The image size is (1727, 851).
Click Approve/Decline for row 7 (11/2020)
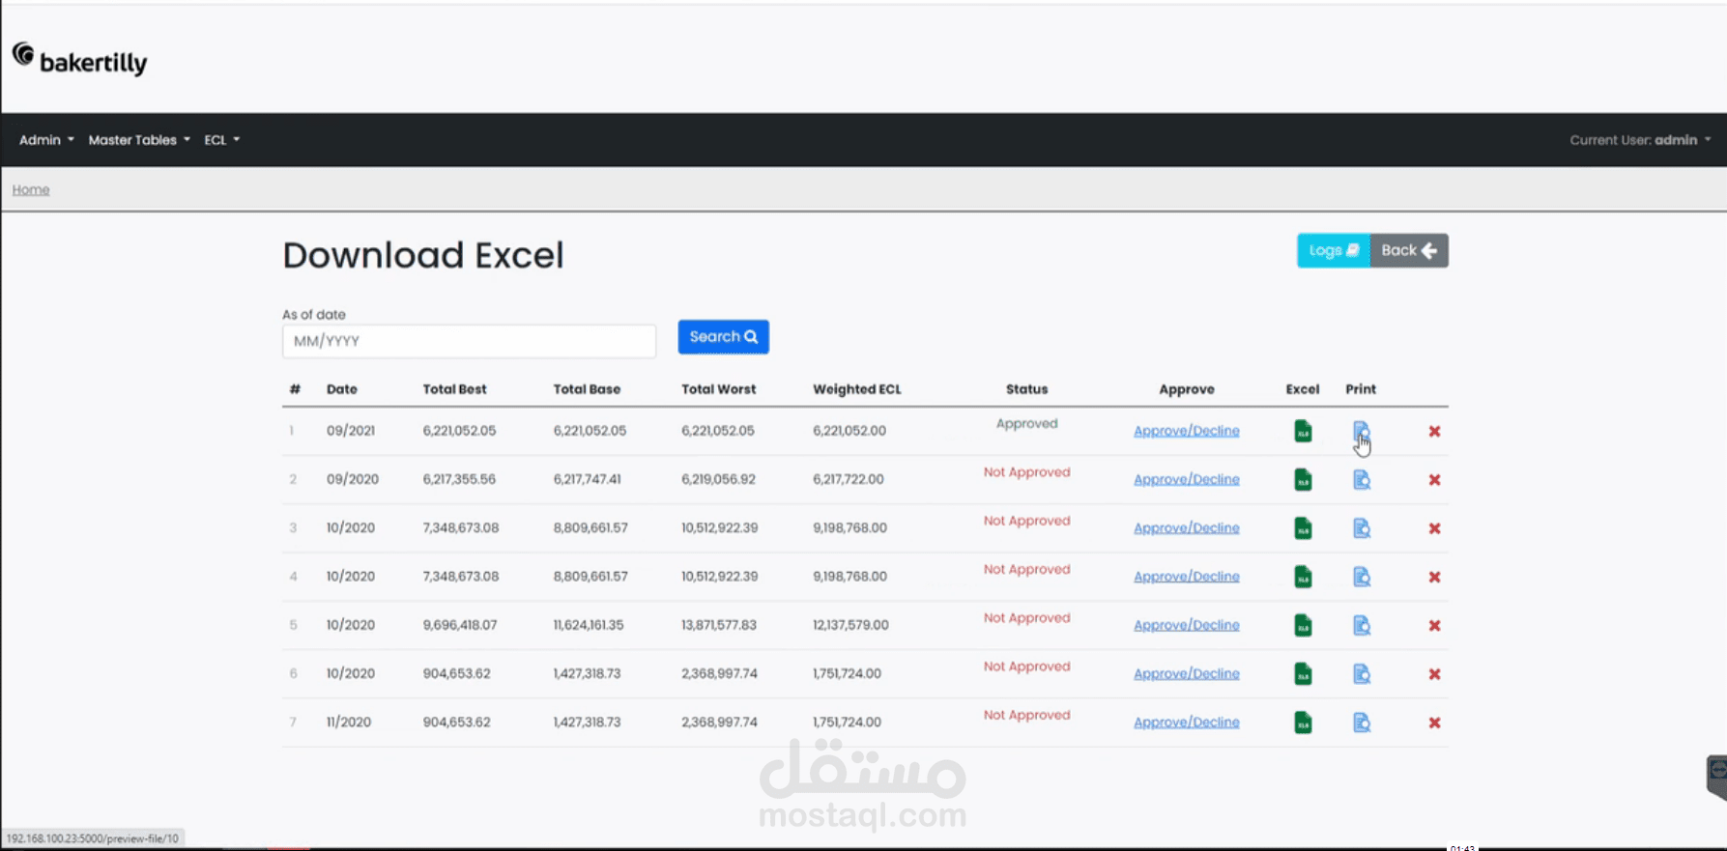pos(1187,722)
